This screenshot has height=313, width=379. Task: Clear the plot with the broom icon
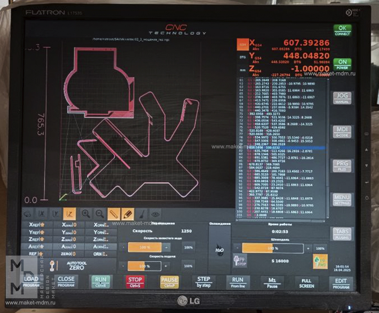(x=142, y=214)
